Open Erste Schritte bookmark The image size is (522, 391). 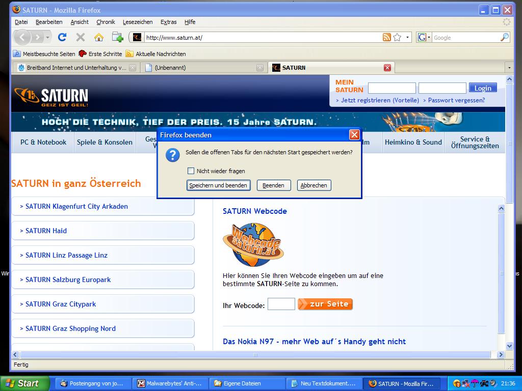coord(100,54)
